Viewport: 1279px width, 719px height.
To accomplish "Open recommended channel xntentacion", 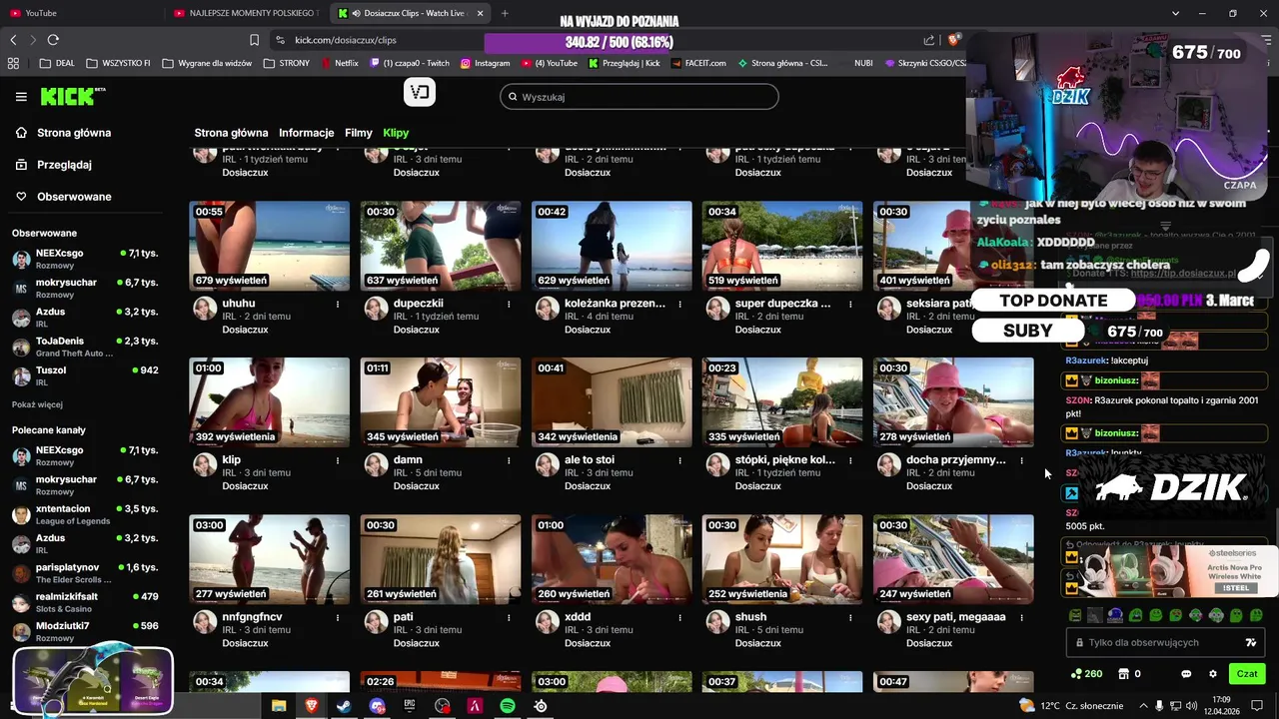I will click(85, 514).
